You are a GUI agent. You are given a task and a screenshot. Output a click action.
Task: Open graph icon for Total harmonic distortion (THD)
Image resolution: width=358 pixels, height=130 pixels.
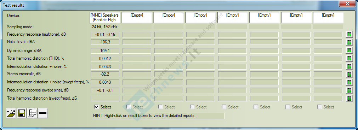click(x=349, y=58)
